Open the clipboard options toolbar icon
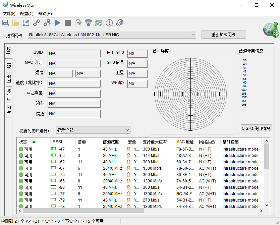This screenshot has height=225, width=280. click(x=78, y=23)
